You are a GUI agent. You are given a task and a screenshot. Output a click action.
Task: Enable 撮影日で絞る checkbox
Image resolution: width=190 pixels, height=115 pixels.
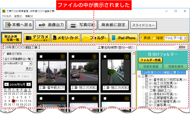pos(5,54)
